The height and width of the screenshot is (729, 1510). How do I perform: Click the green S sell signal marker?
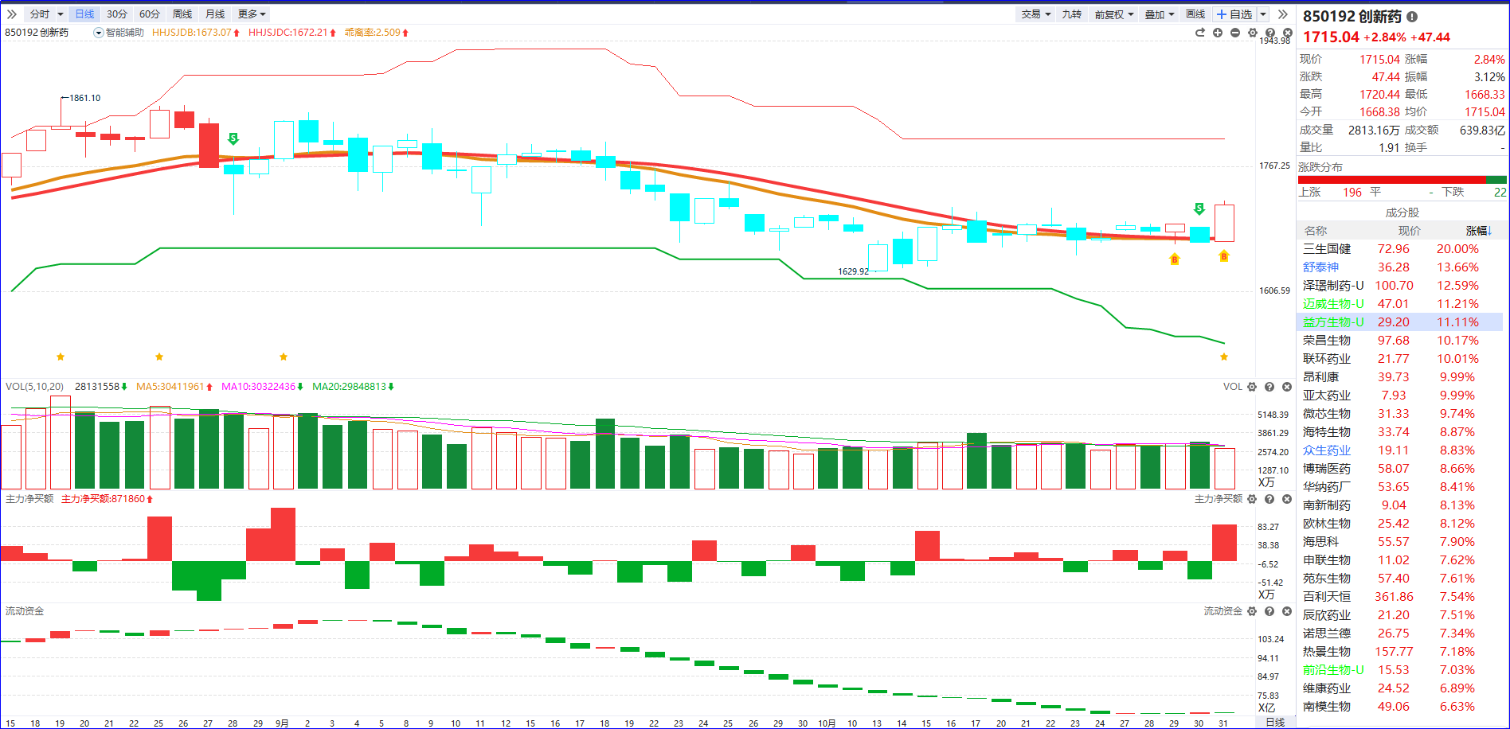(233, 138)
